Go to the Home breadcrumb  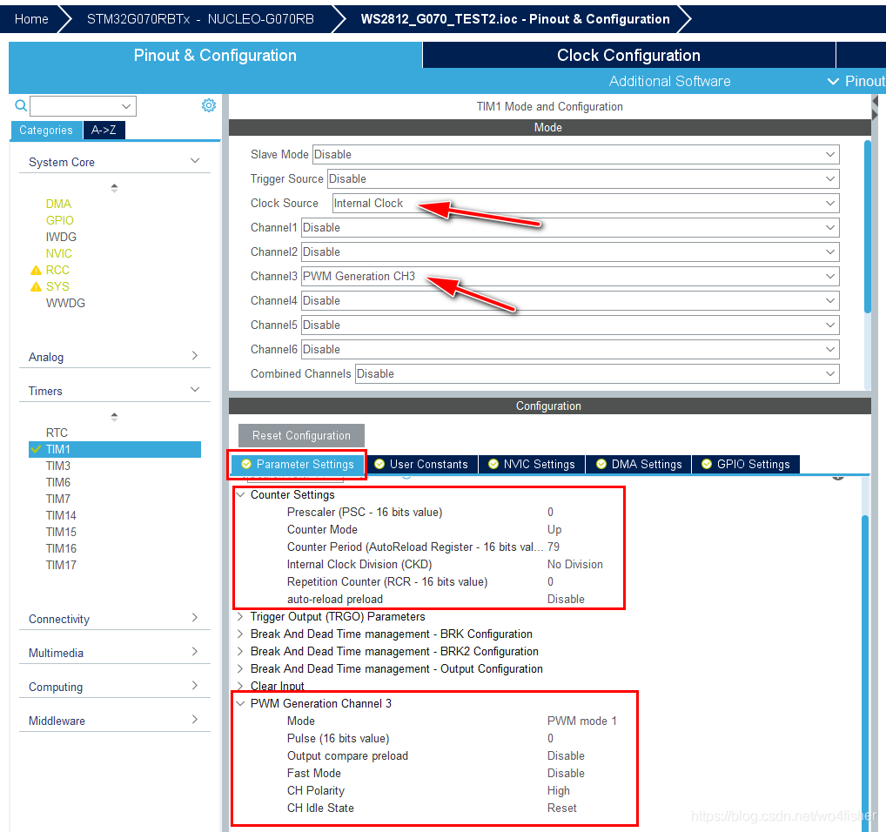pyautogui.click(x=31, y=19)
